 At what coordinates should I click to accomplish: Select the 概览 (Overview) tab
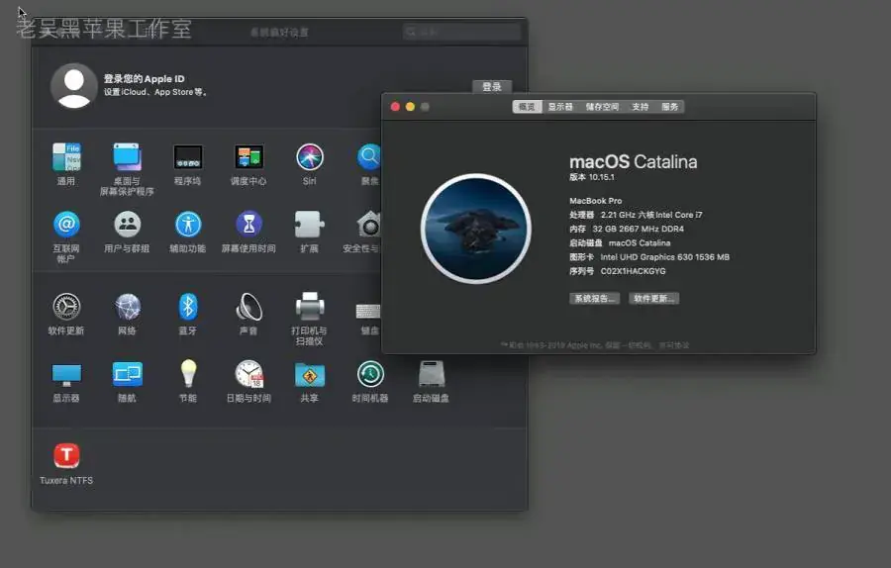coord(527,107)
